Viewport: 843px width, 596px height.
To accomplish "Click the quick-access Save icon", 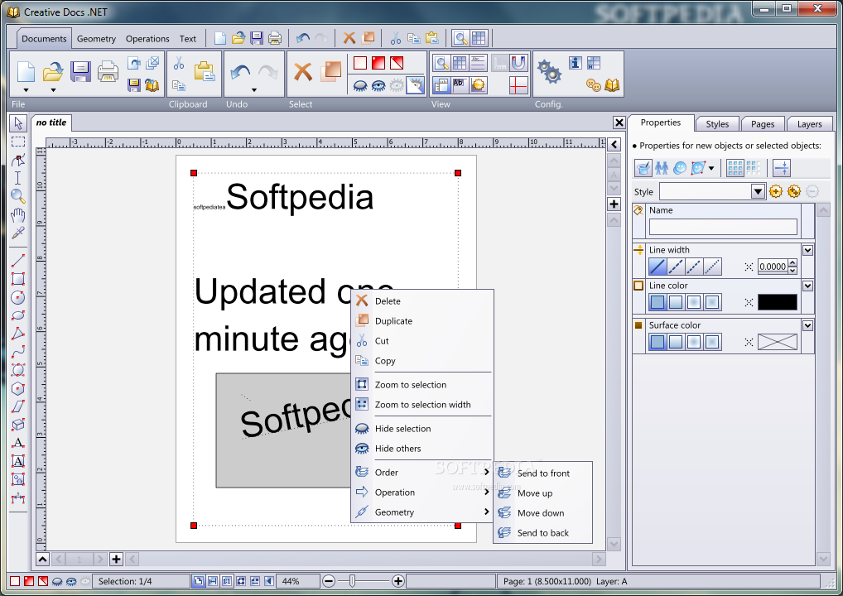I will pos(257,38).
